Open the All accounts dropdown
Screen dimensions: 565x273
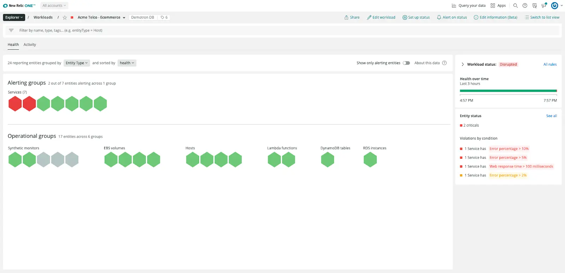coord(54,6)
